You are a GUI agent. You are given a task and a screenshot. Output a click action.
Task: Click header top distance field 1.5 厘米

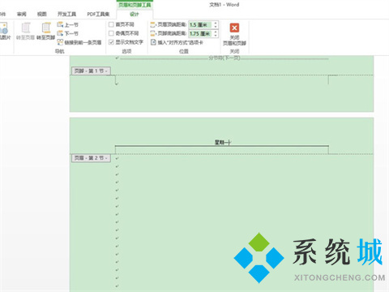tap(201, 25)
